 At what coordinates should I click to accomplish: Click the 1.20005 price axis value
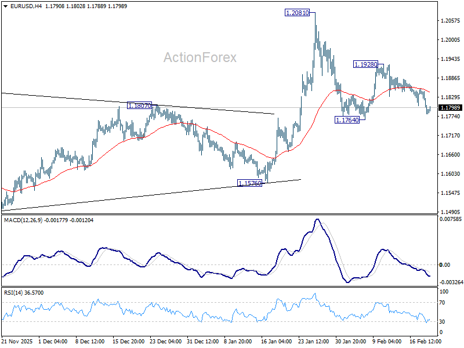[451, 40]
